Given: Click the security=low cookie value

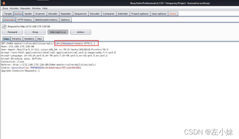Looking at the screenshot, I should [20, 68].
